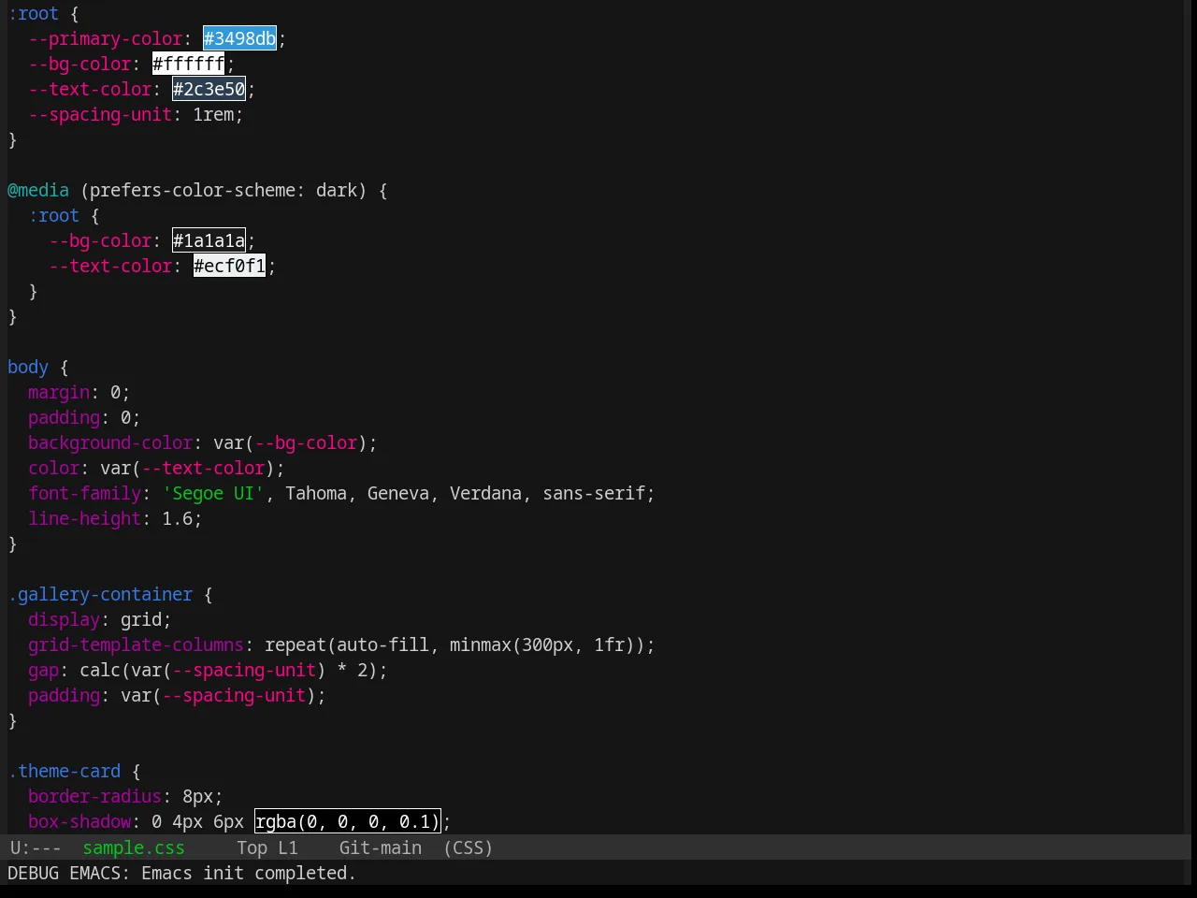Screen dimensions: 1197x898
Task: Click the #ecf0f1 color value
Action: (x=230, y=266)
